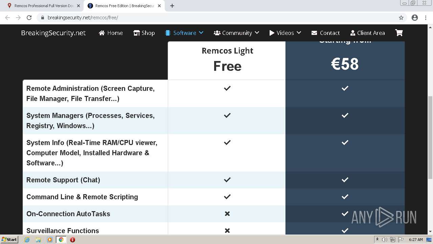
Task: Click the Contact envelope icon
Action: (314, 33)
